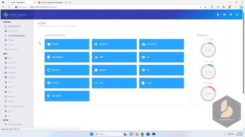The image size is (245, 137).
Task: Open browser collections icon
Action: (224, 7)
